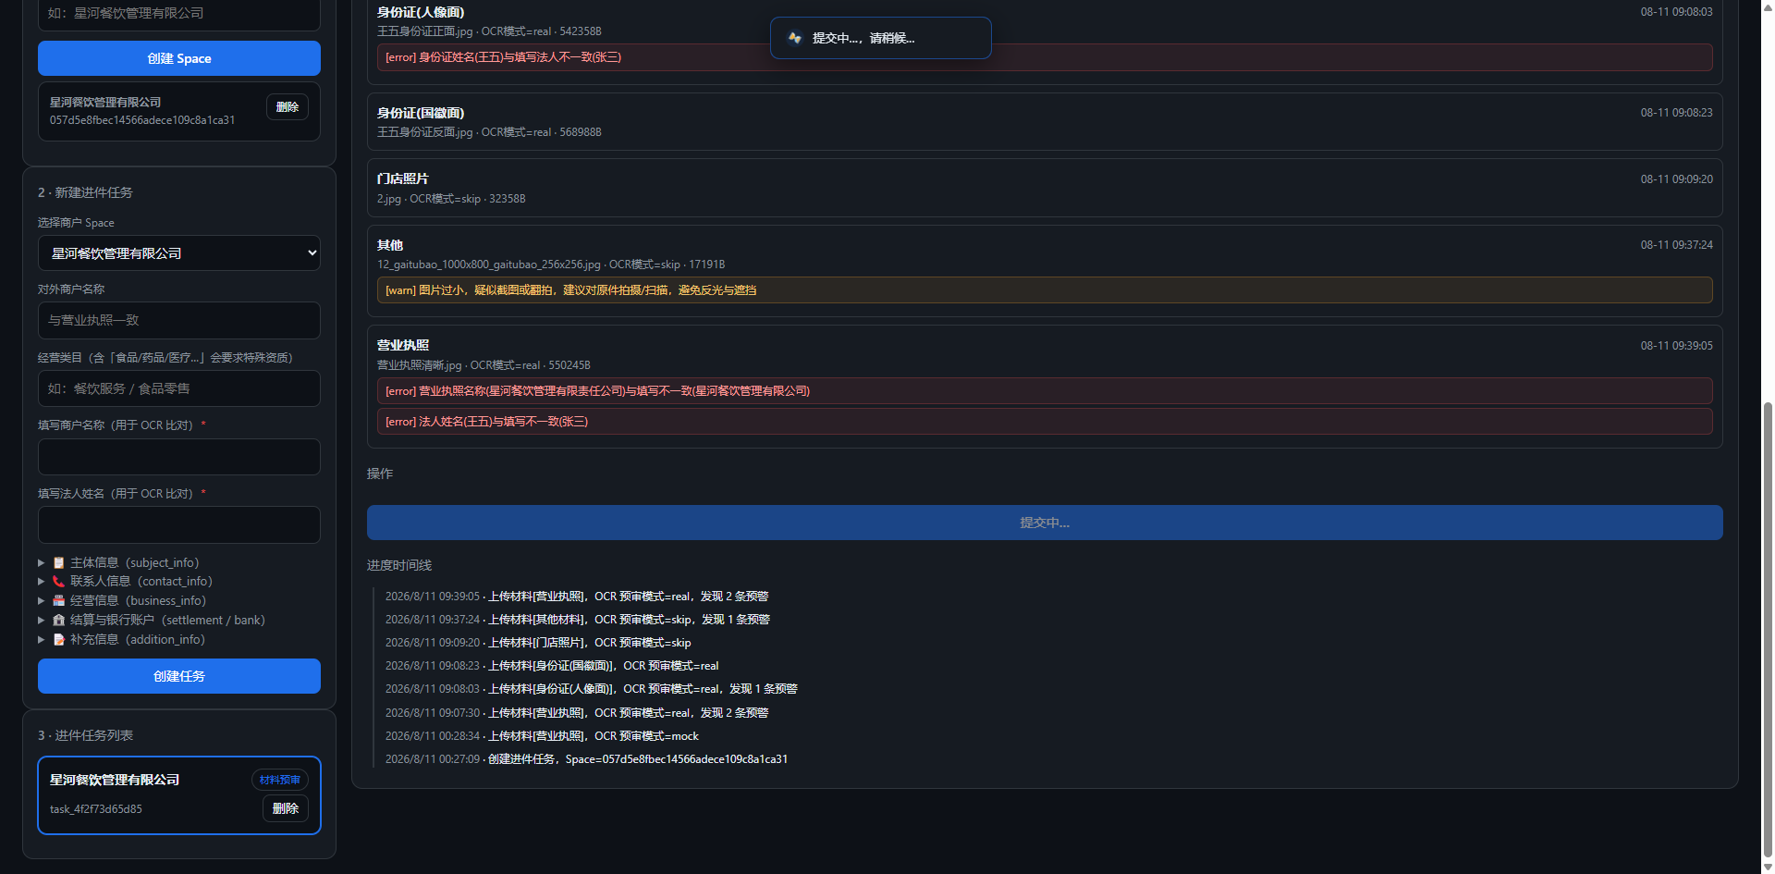
Task: Click the 09:37:24 其他材料 timeline entry
Action: tap(578, 620)
